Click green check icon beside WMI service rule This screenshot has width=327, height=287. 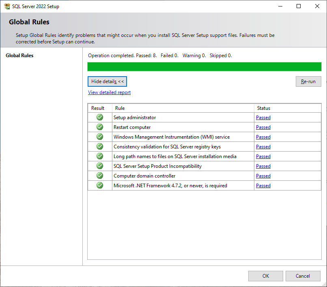click(100, 137)
